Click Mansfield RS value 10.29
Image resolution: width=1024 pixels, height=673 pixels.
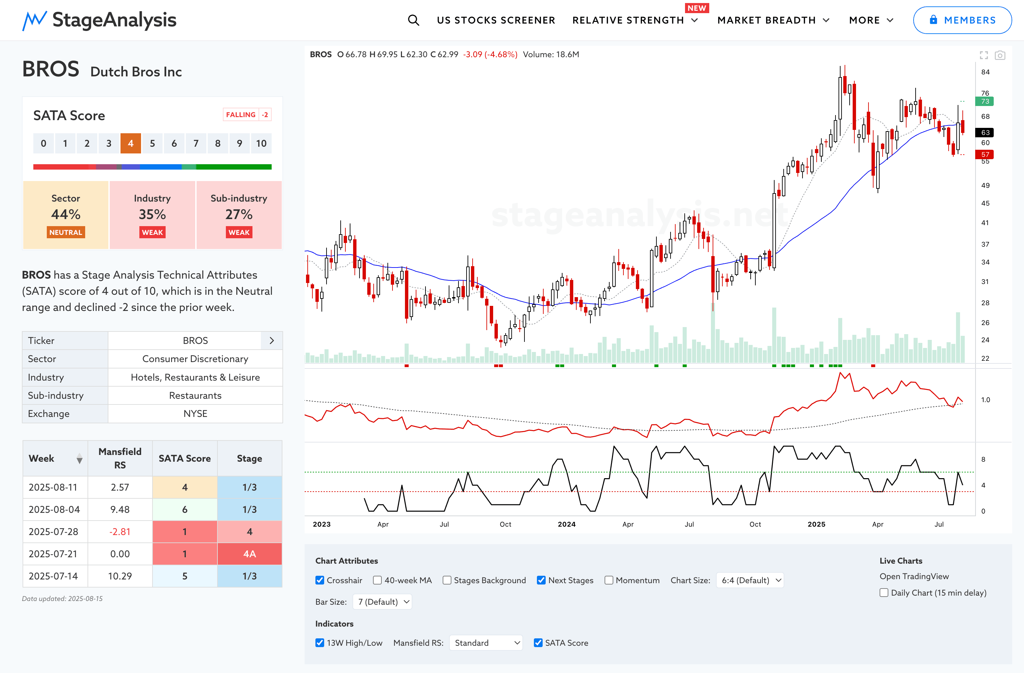tap(120, 576)
